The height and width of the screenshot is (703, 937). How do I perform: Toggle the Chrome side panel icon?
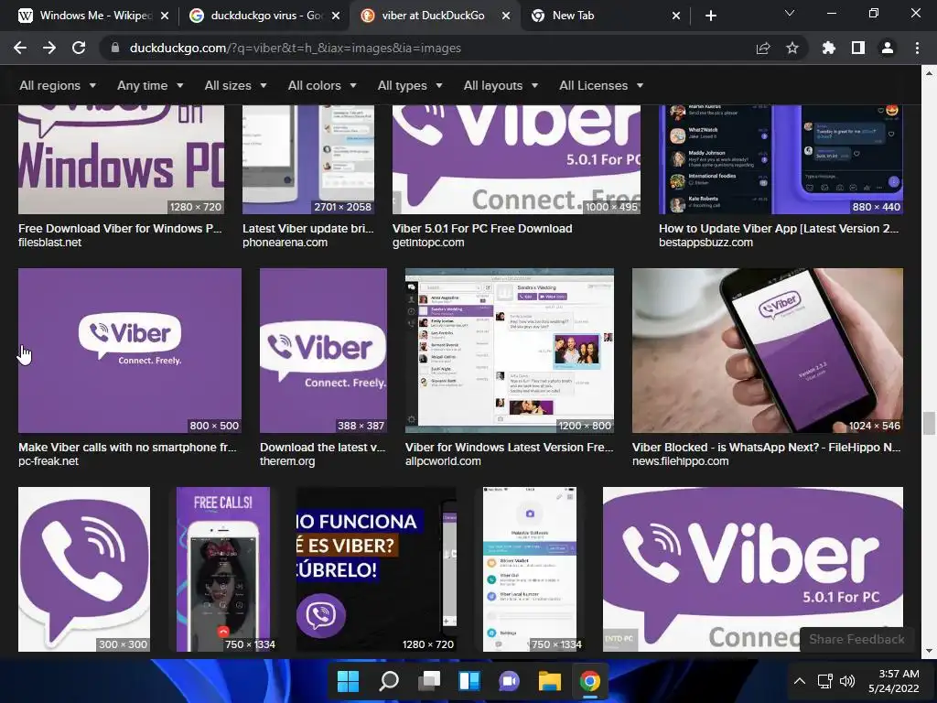858,48
